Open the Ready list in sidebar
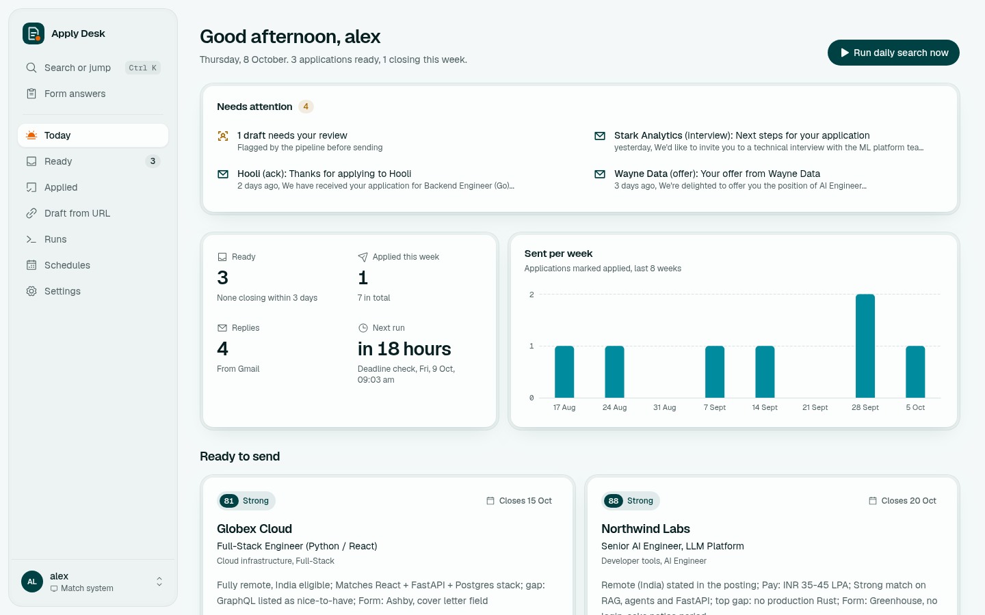Viewport: 985px width, 615px height. coord(93,161)
